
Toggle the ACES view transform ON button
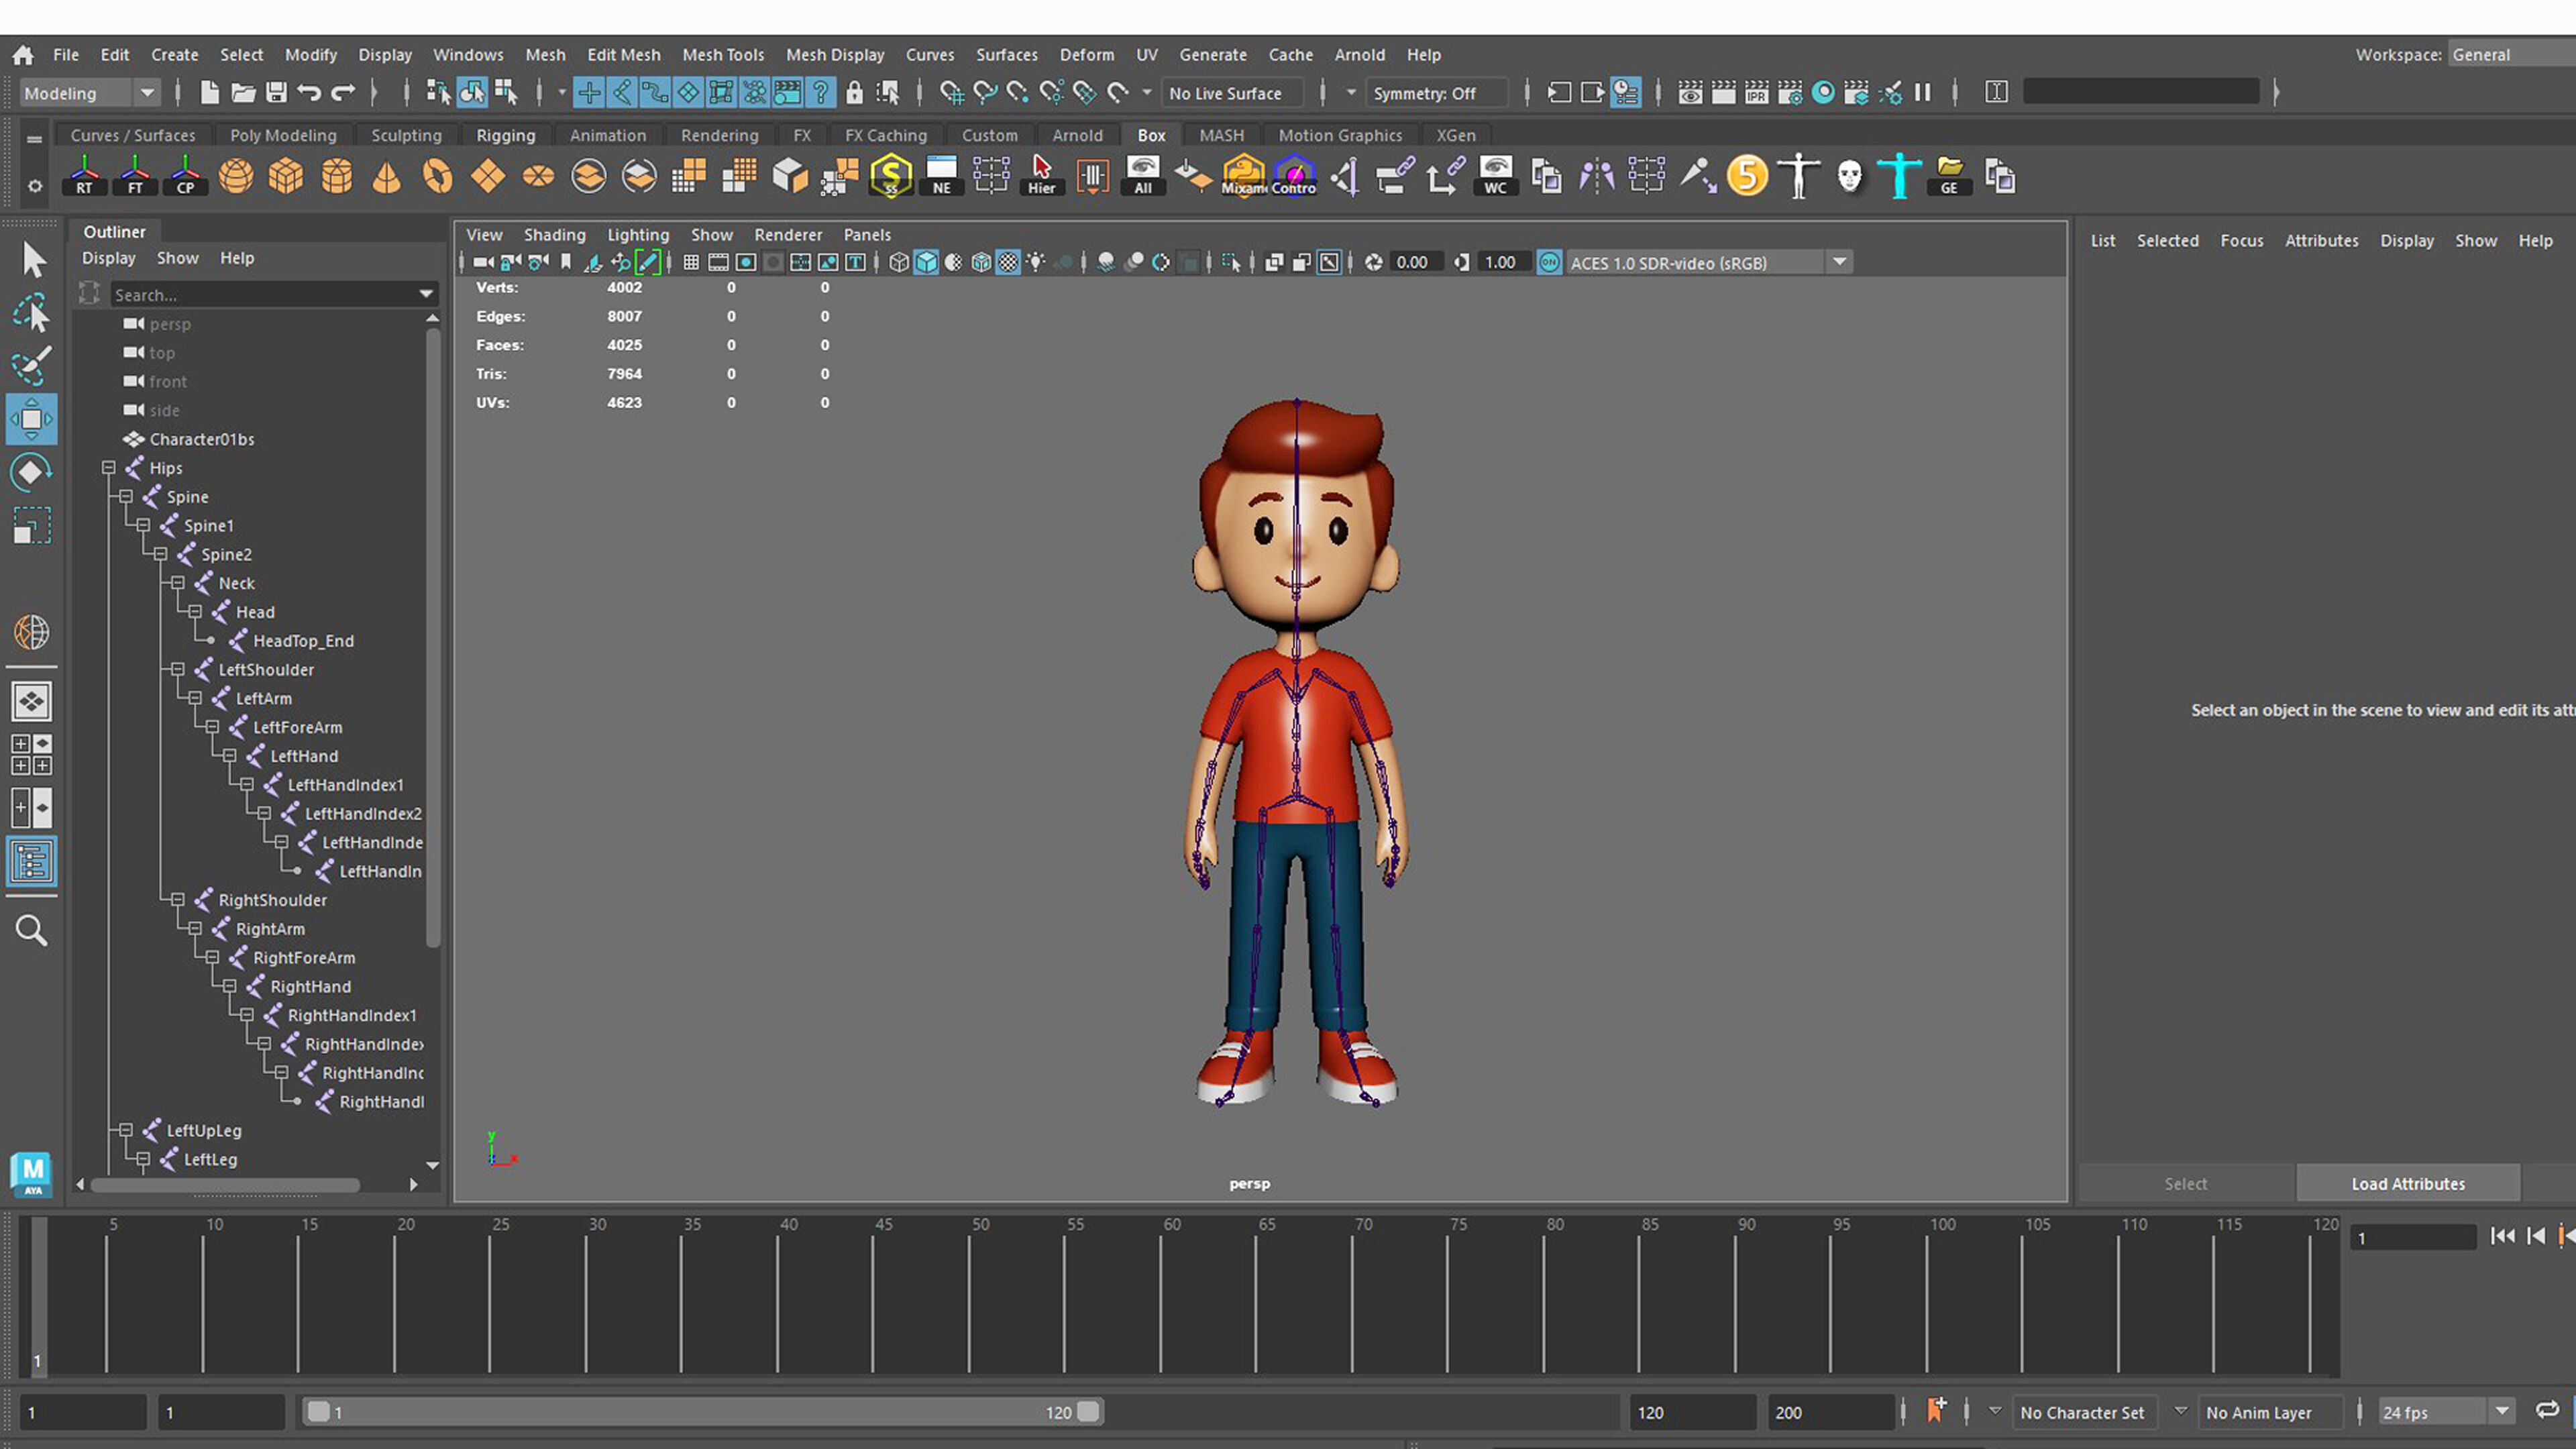click(x=1549, y=262)
